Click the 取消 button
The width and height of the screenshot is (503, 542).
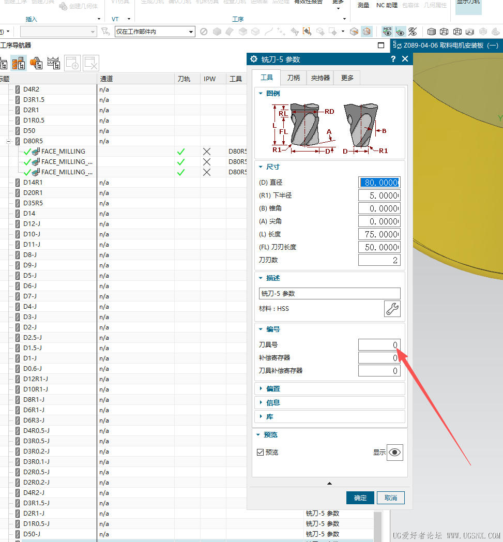coord(391,498)
